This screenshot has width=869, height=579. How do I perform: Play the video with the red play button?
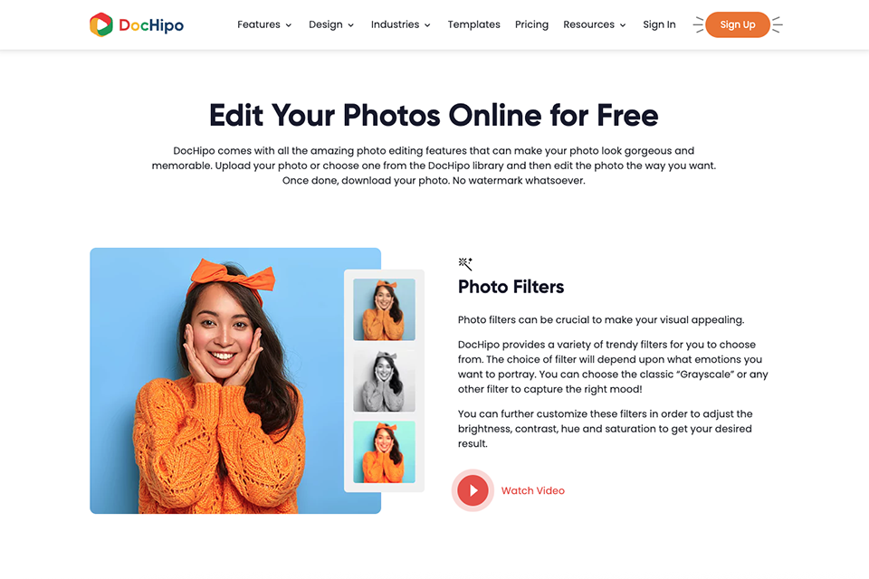[473, 490]
